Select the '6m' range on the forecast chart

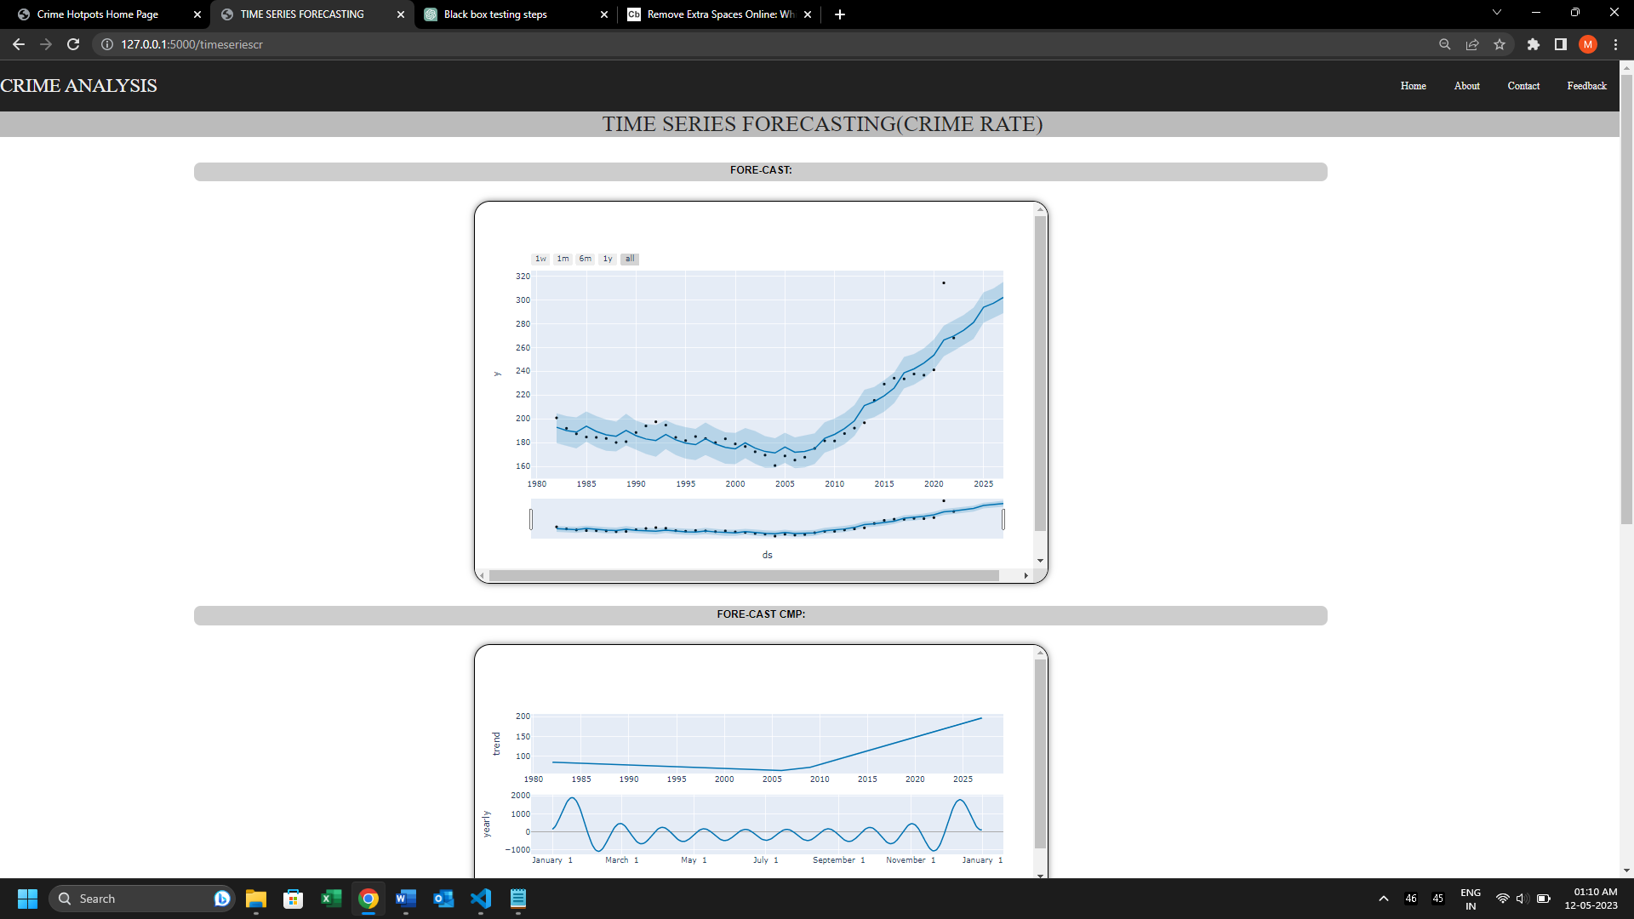click(585, 259)
